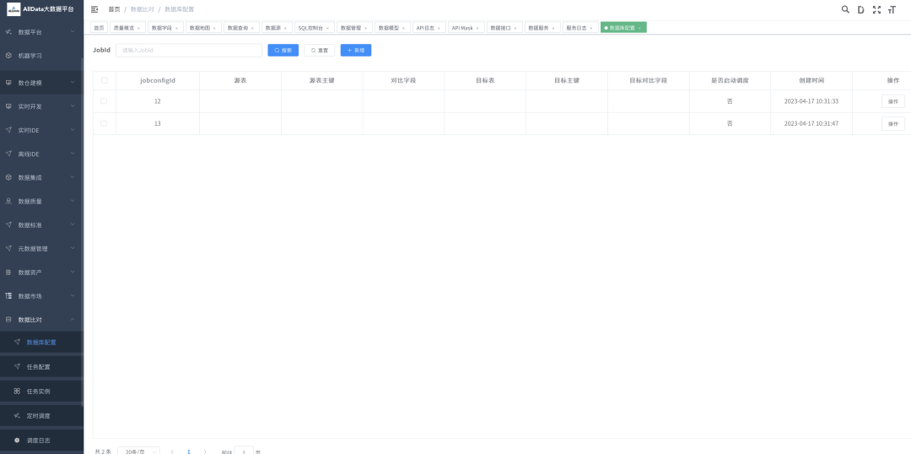Click the JobId input field
Screen dimensions: 911x454
pos(188,51)
